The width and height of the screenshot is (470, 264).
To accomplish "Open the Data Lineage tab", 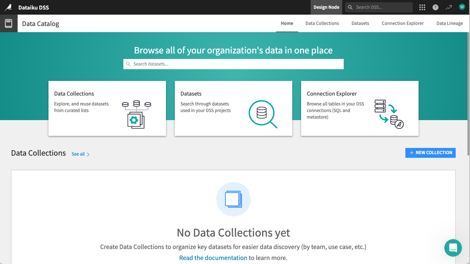I will 450,23.
